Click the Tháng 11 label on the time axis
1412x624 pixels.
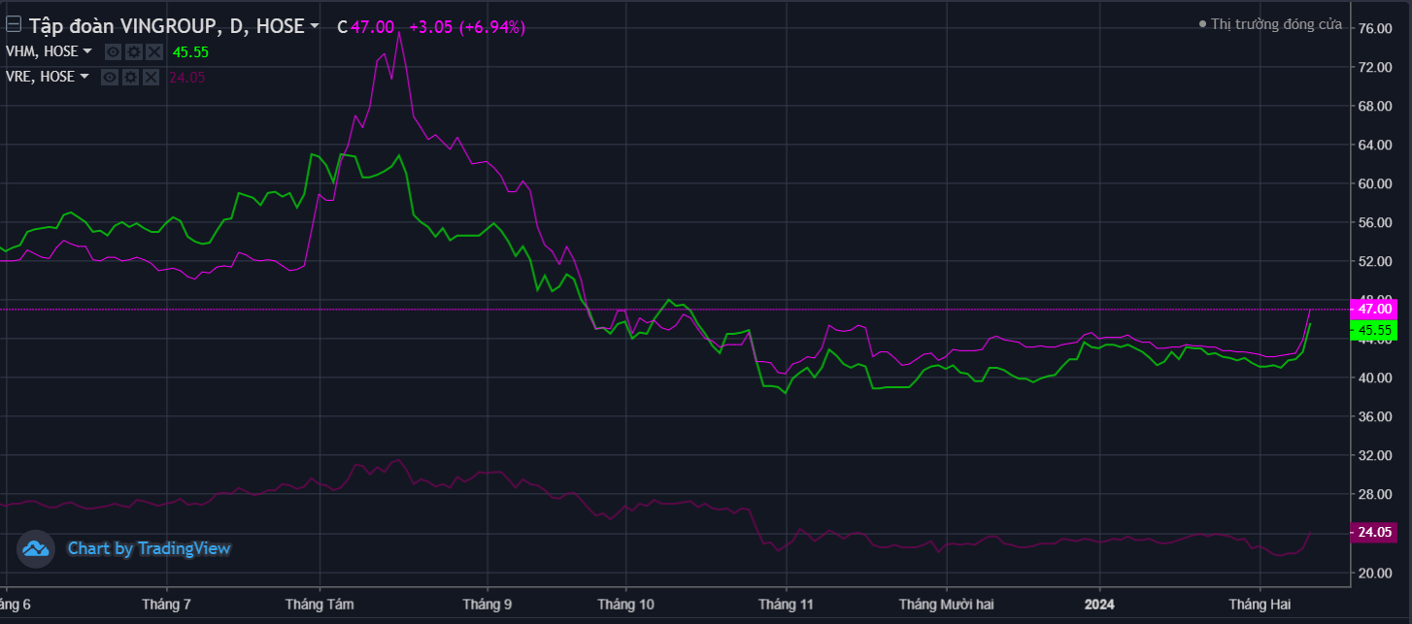coord(786,604)
